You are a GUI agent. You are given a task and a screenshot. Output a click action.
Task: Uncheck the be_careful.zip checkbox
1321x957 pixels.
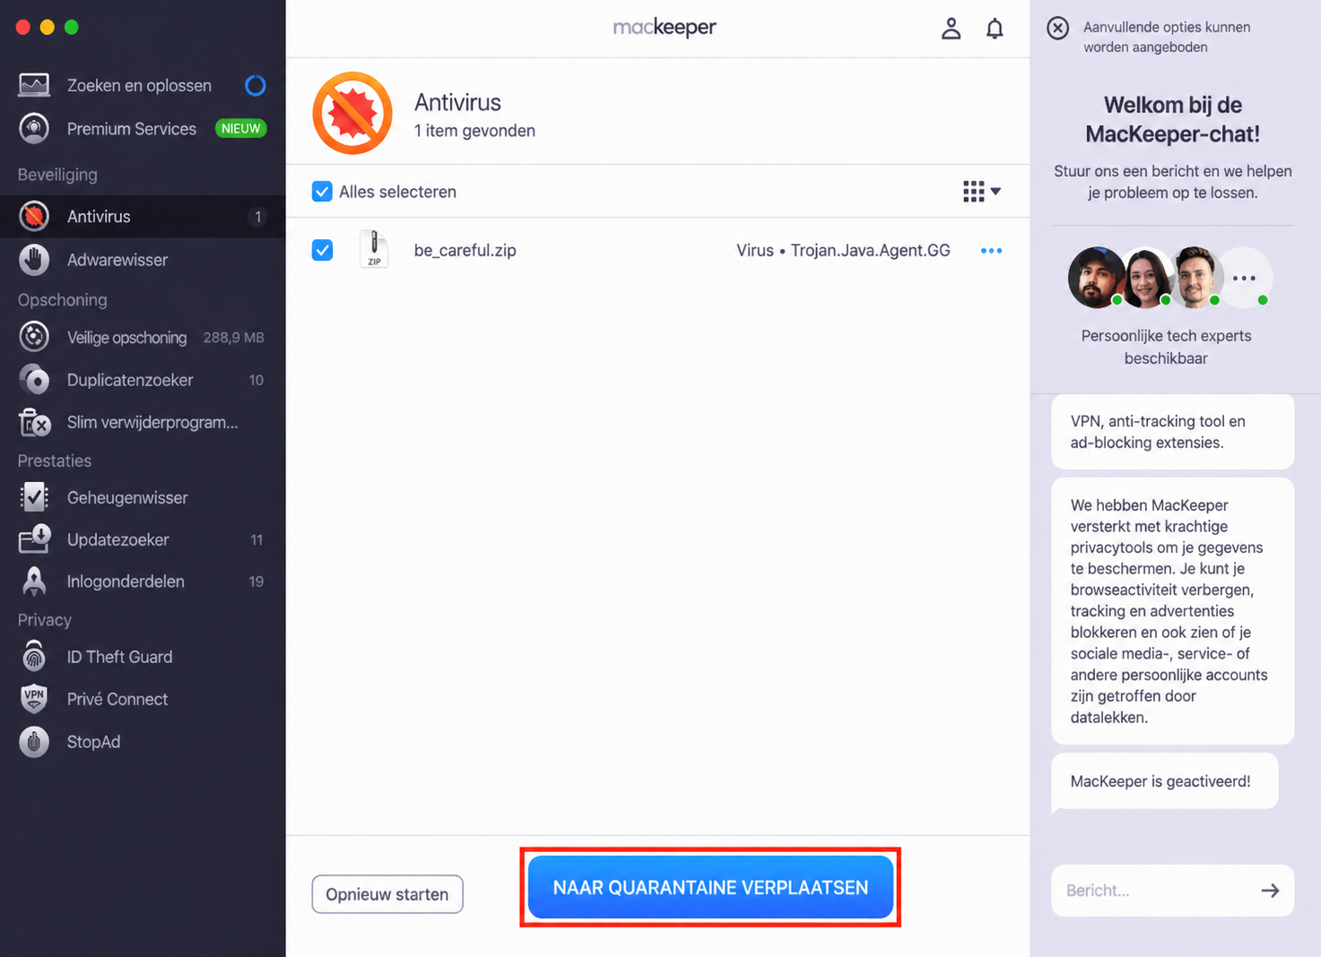pyautogui.click(x=322, y=250)
